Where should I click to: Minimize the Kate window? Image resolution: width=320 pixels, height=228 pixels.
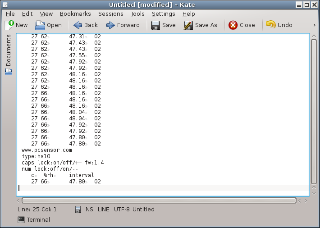pos(299,5)
